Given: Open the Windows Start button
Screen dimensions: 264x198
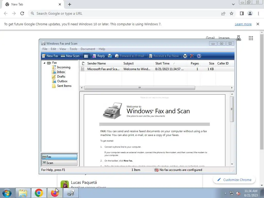Looking at the screenshot, I should (x=6, y=193).
